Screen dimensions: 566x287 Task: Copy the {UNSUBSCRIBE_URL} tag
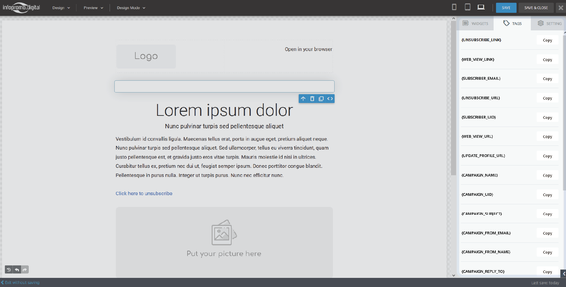click(547, 98)
